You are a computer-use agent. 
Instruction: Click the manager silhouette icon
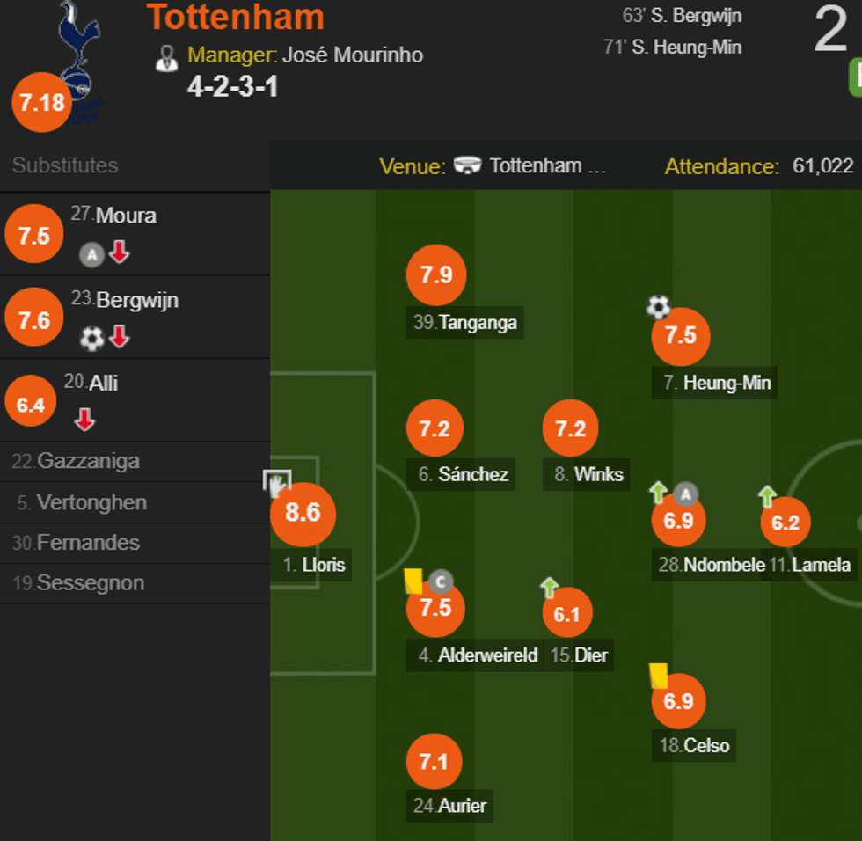tap(166, 57)
